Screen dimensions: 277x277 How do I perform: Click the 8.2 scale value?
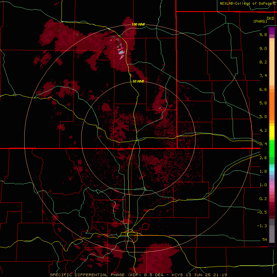click(263, 62)
